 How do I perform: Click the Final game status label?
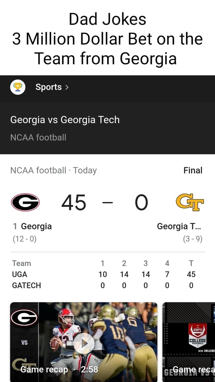click(193, 170)
